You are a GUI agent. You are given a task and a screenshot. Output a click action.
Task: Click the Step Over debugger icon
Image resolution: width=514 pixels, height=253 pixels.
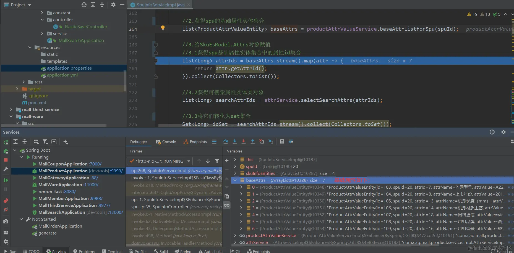(226, 141)
